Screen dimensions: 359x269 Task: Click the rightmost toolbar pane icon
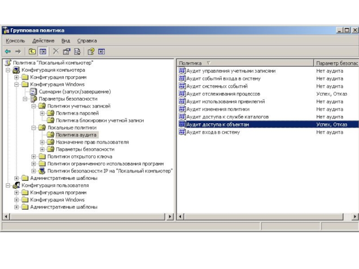101,52
